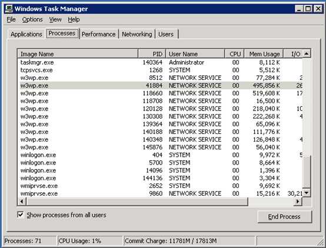326x248 pixels.
Task: Sort by I/O column header
Action: [292, 54]
